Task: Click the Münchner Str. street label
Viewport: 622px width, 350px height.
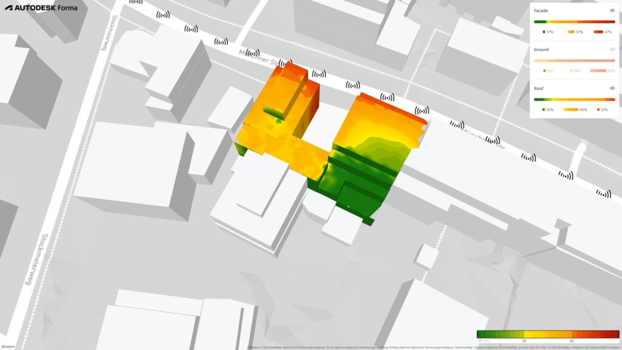Action: click(260, 58)
